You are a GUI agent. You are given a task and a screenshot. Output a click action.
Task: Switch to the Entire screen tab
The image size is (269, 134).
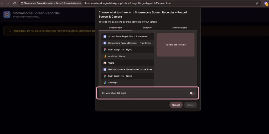tap(179, 28)
